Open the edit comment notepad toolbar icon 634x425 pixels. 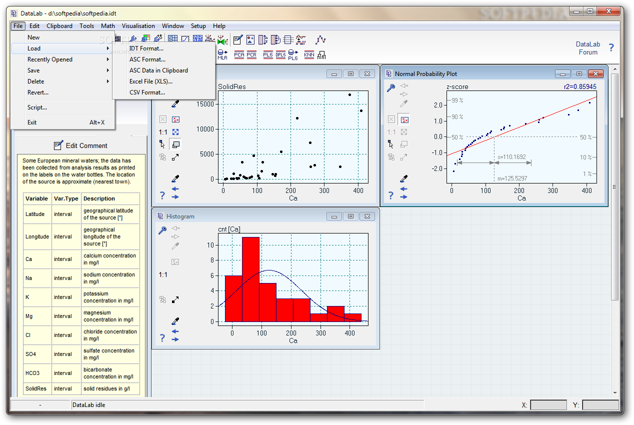[x=238, y=39]
